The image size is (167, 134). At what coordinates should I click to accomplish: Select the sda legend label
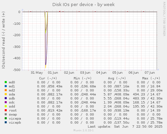coord(12,94)
